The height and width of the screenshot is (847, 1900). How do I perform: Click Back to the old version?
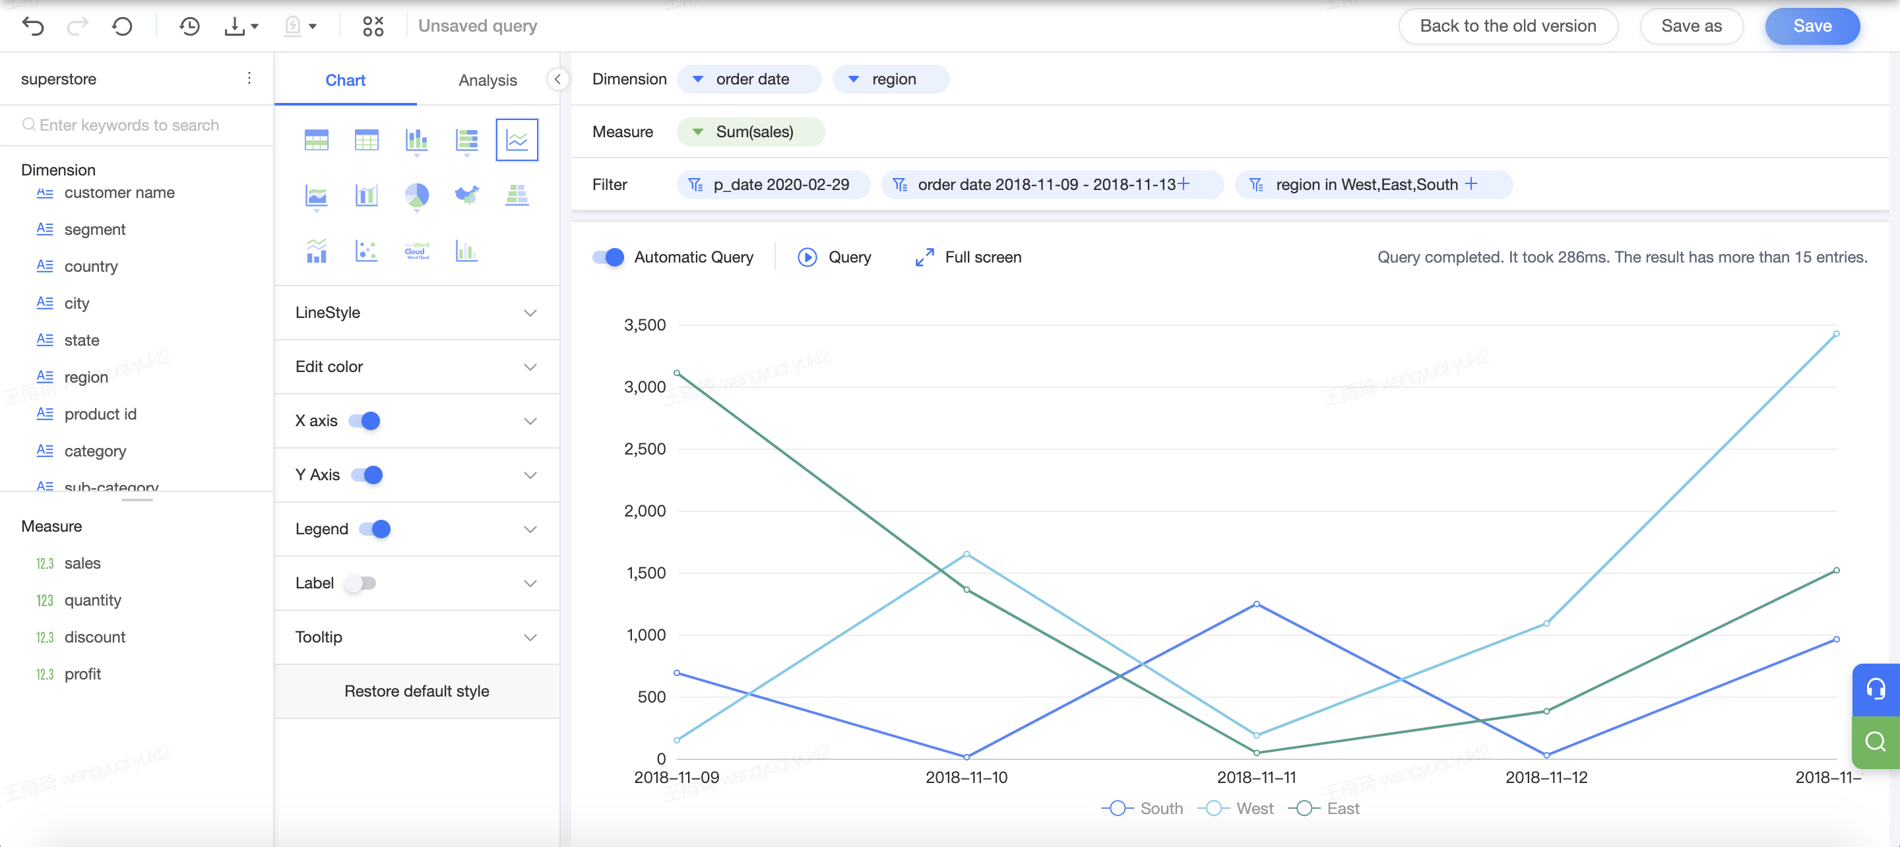click(x=1508, y=26)
